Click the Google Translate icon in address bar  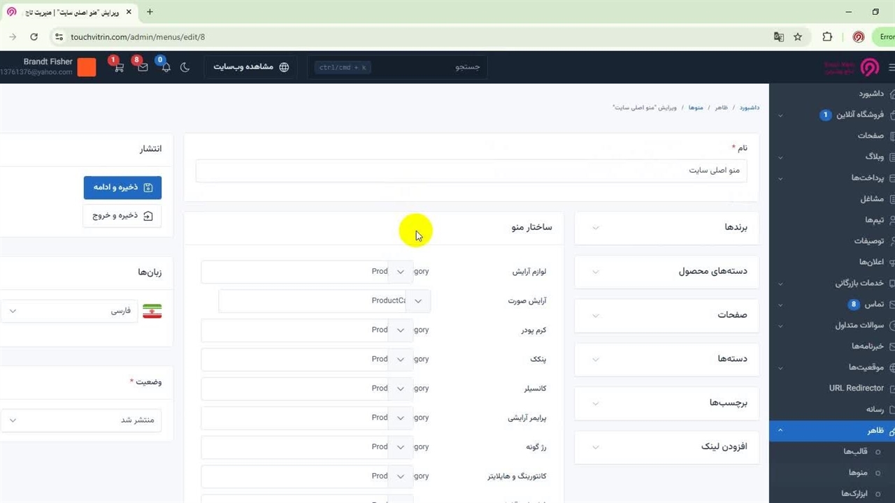click(778, 37)
